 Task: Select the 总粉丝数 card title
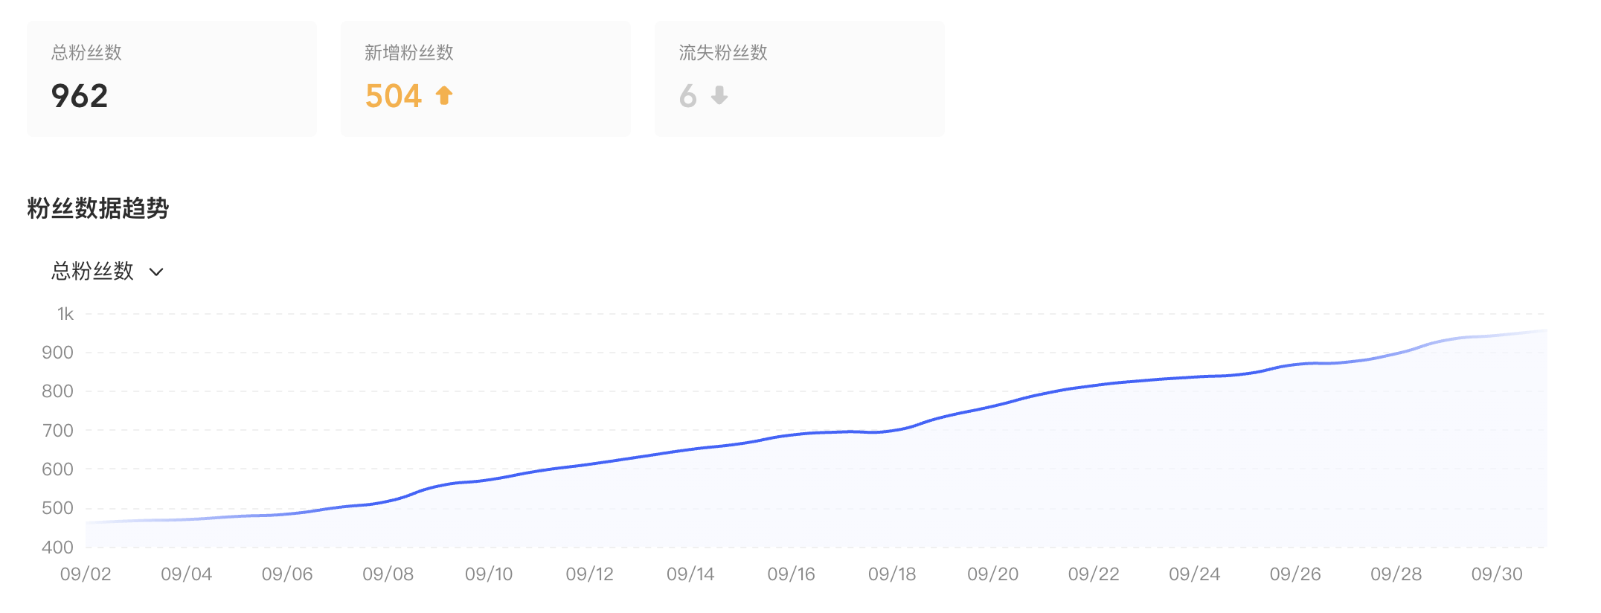click(x=86, y=53)
